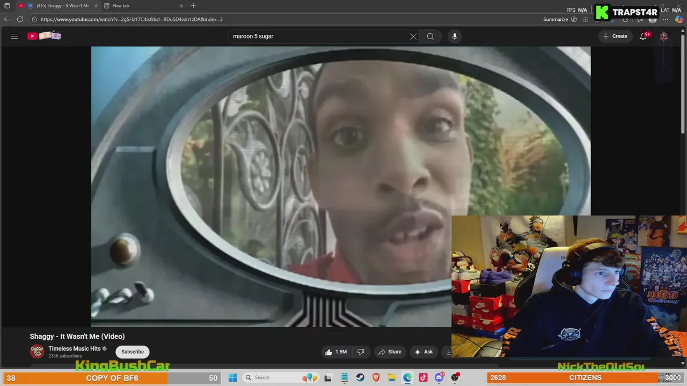Viewport: 687px width, 386px height.
Task: Share the video
Action: 390,352
